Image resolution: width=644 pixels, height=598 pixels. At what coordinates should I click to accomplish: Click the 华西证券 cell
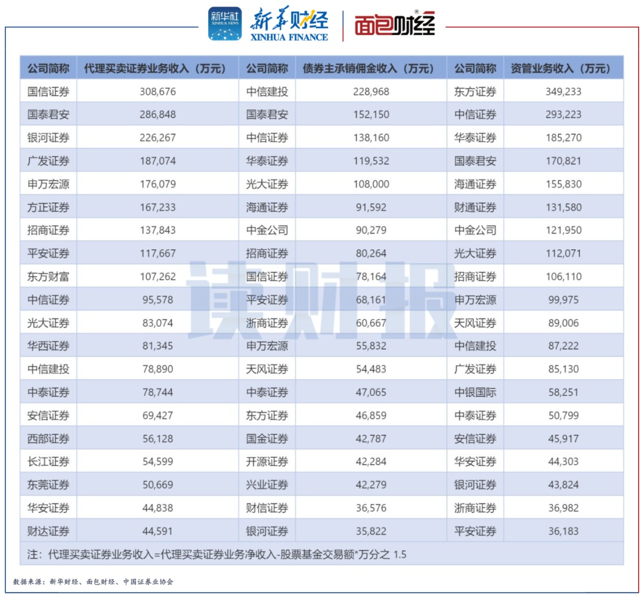48,346
